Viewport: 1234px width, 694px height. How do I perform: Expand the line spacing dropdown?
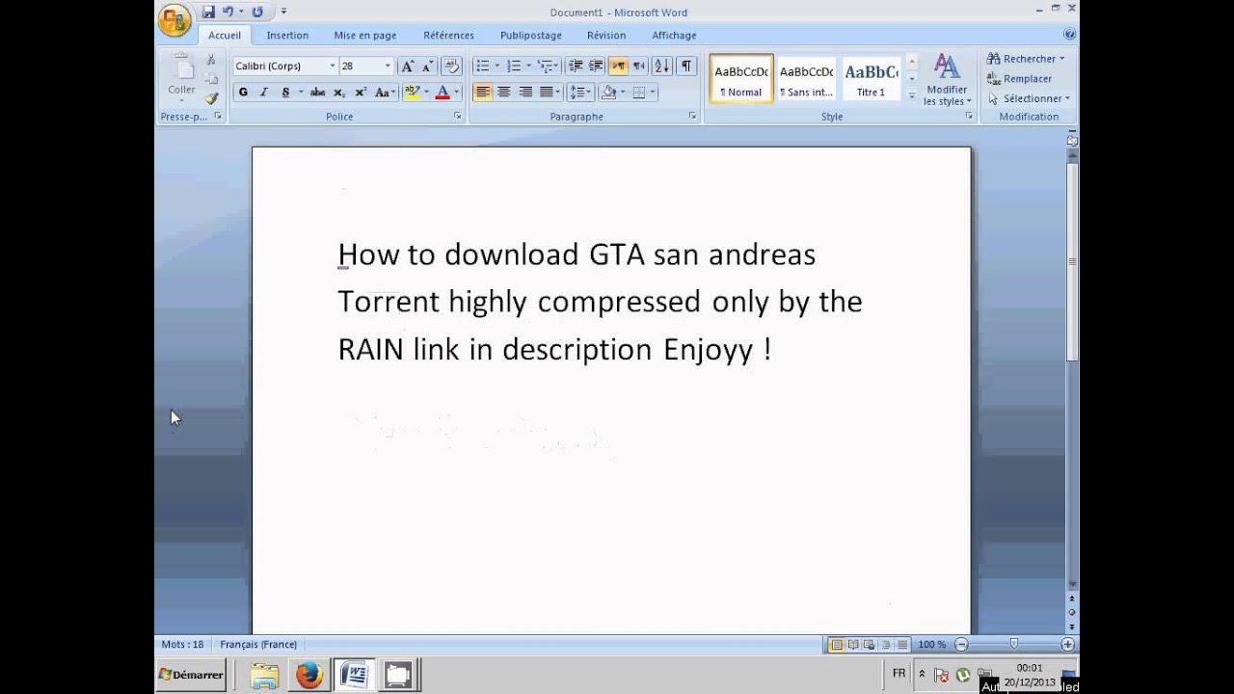point(590,93)
